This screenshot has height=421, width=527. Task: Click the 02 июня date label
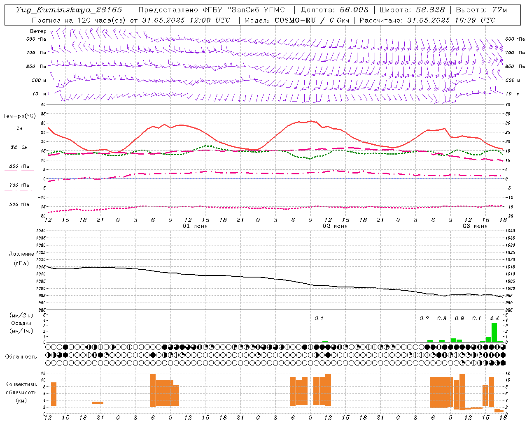pos(335,226)
